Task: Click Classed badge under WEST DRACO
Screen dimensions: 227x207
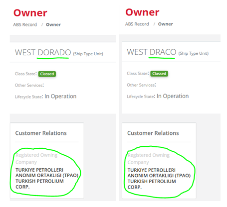Action: [159, 74]
